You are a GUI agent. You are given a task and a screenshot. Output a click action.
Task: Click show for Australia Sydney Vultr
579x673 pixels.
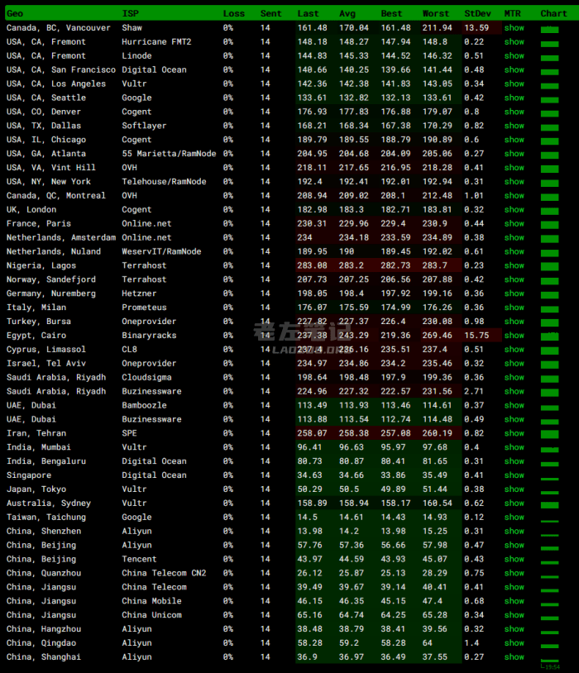pyautogui.click(x=514, y=503)
